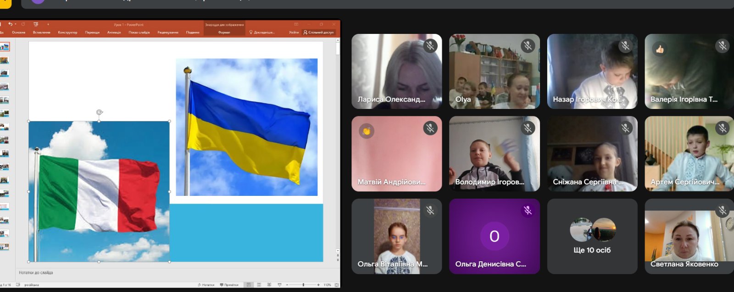Click the Redo icon in quick access toolbar
Image resolution: width=734 pixels, height=292 pixels.
click(23, 24)
